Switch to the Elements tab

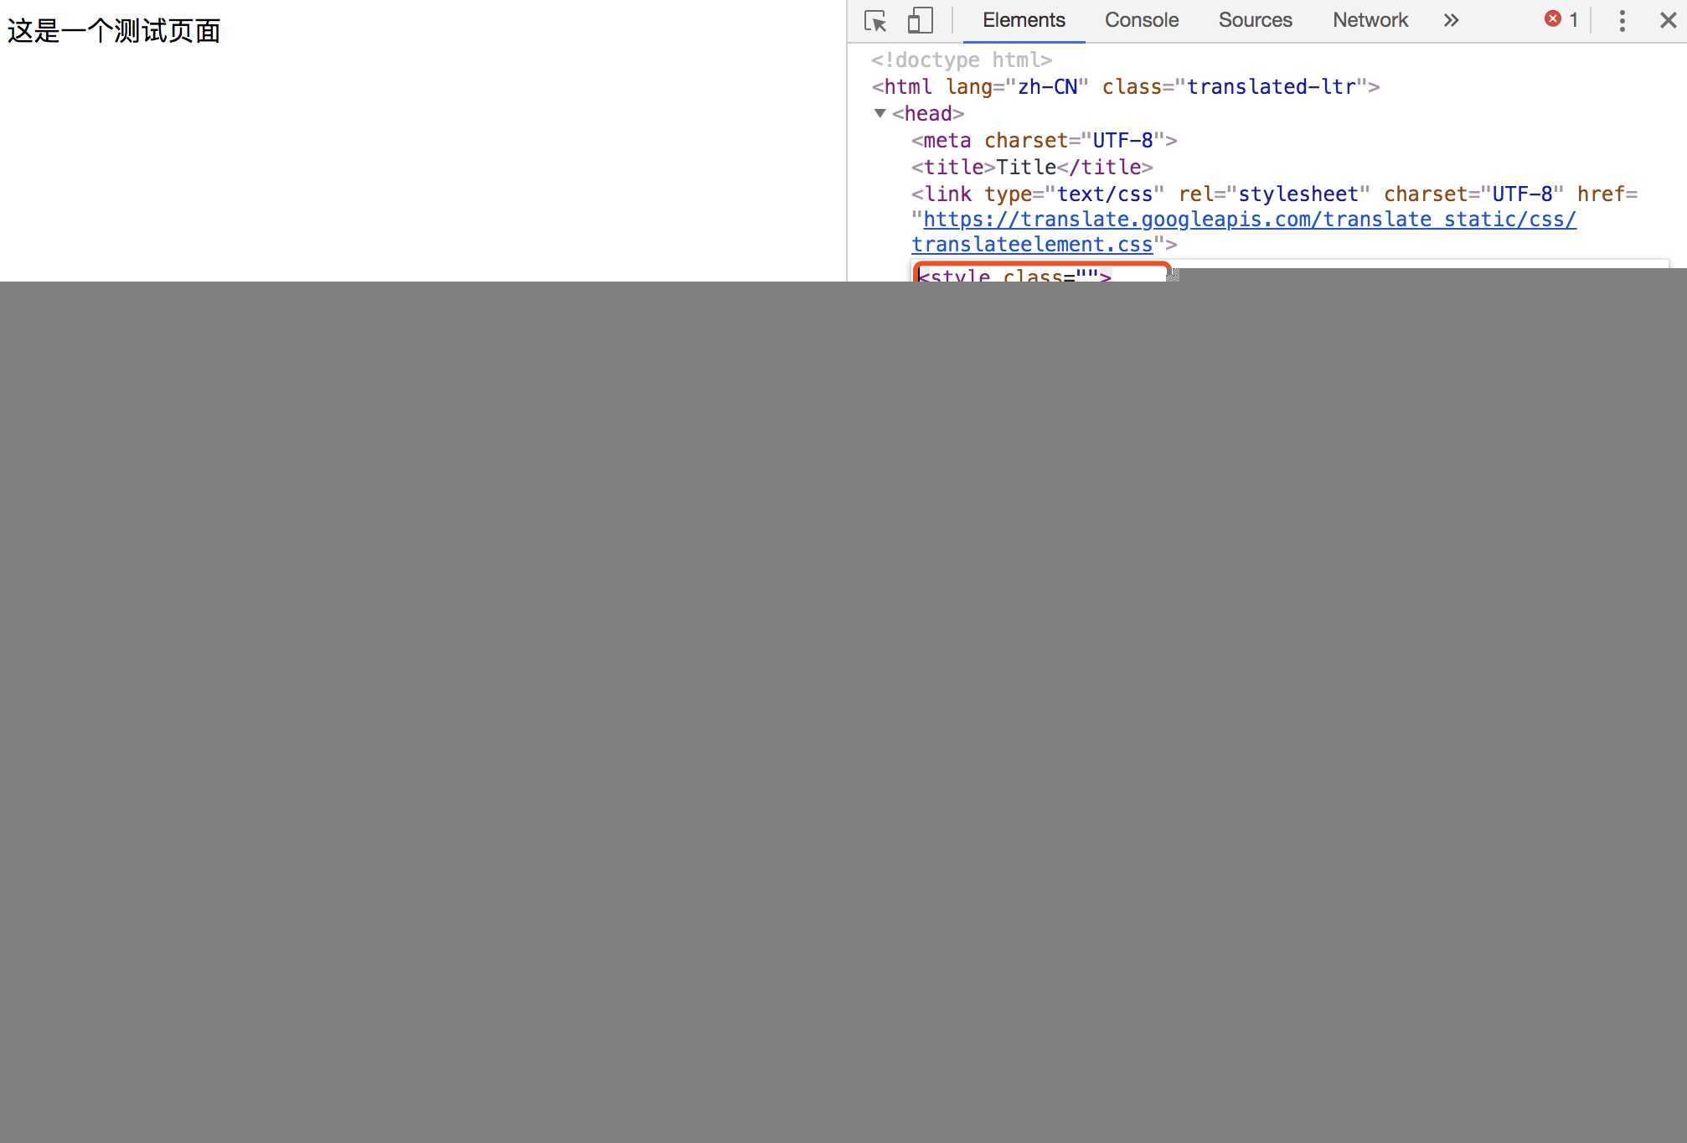click(1024, 20)
